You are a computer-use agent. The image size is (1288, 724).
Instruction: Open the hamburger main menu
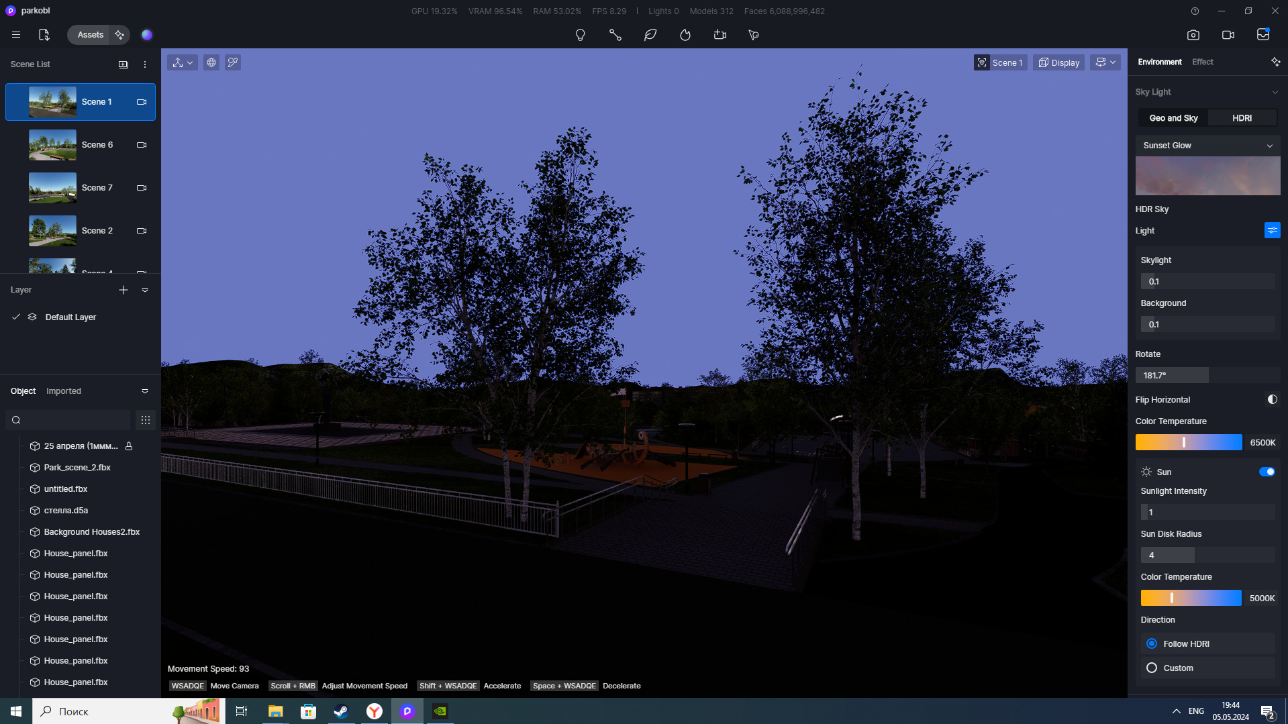[x=16, y=35]
